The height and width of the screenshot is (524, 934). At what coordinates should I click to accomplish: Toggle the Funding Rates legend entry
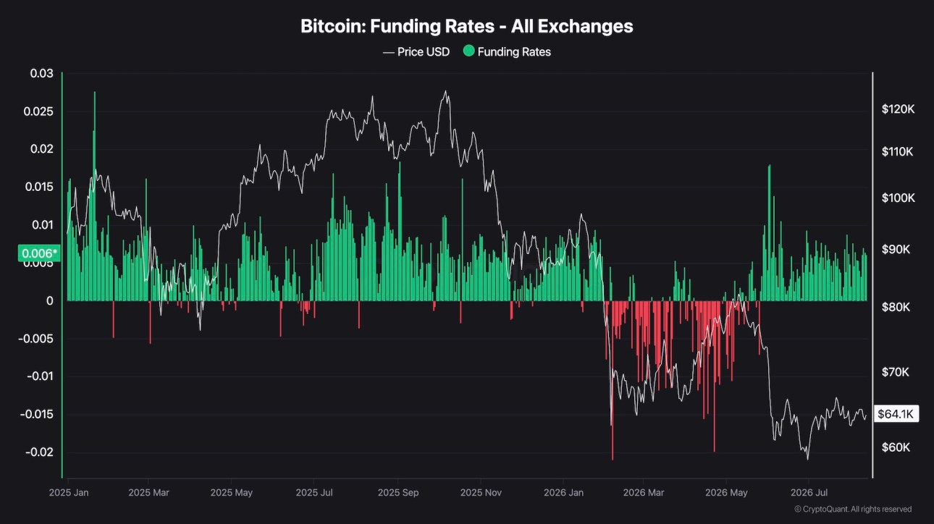pyautogui.click(x=507, y=52)
